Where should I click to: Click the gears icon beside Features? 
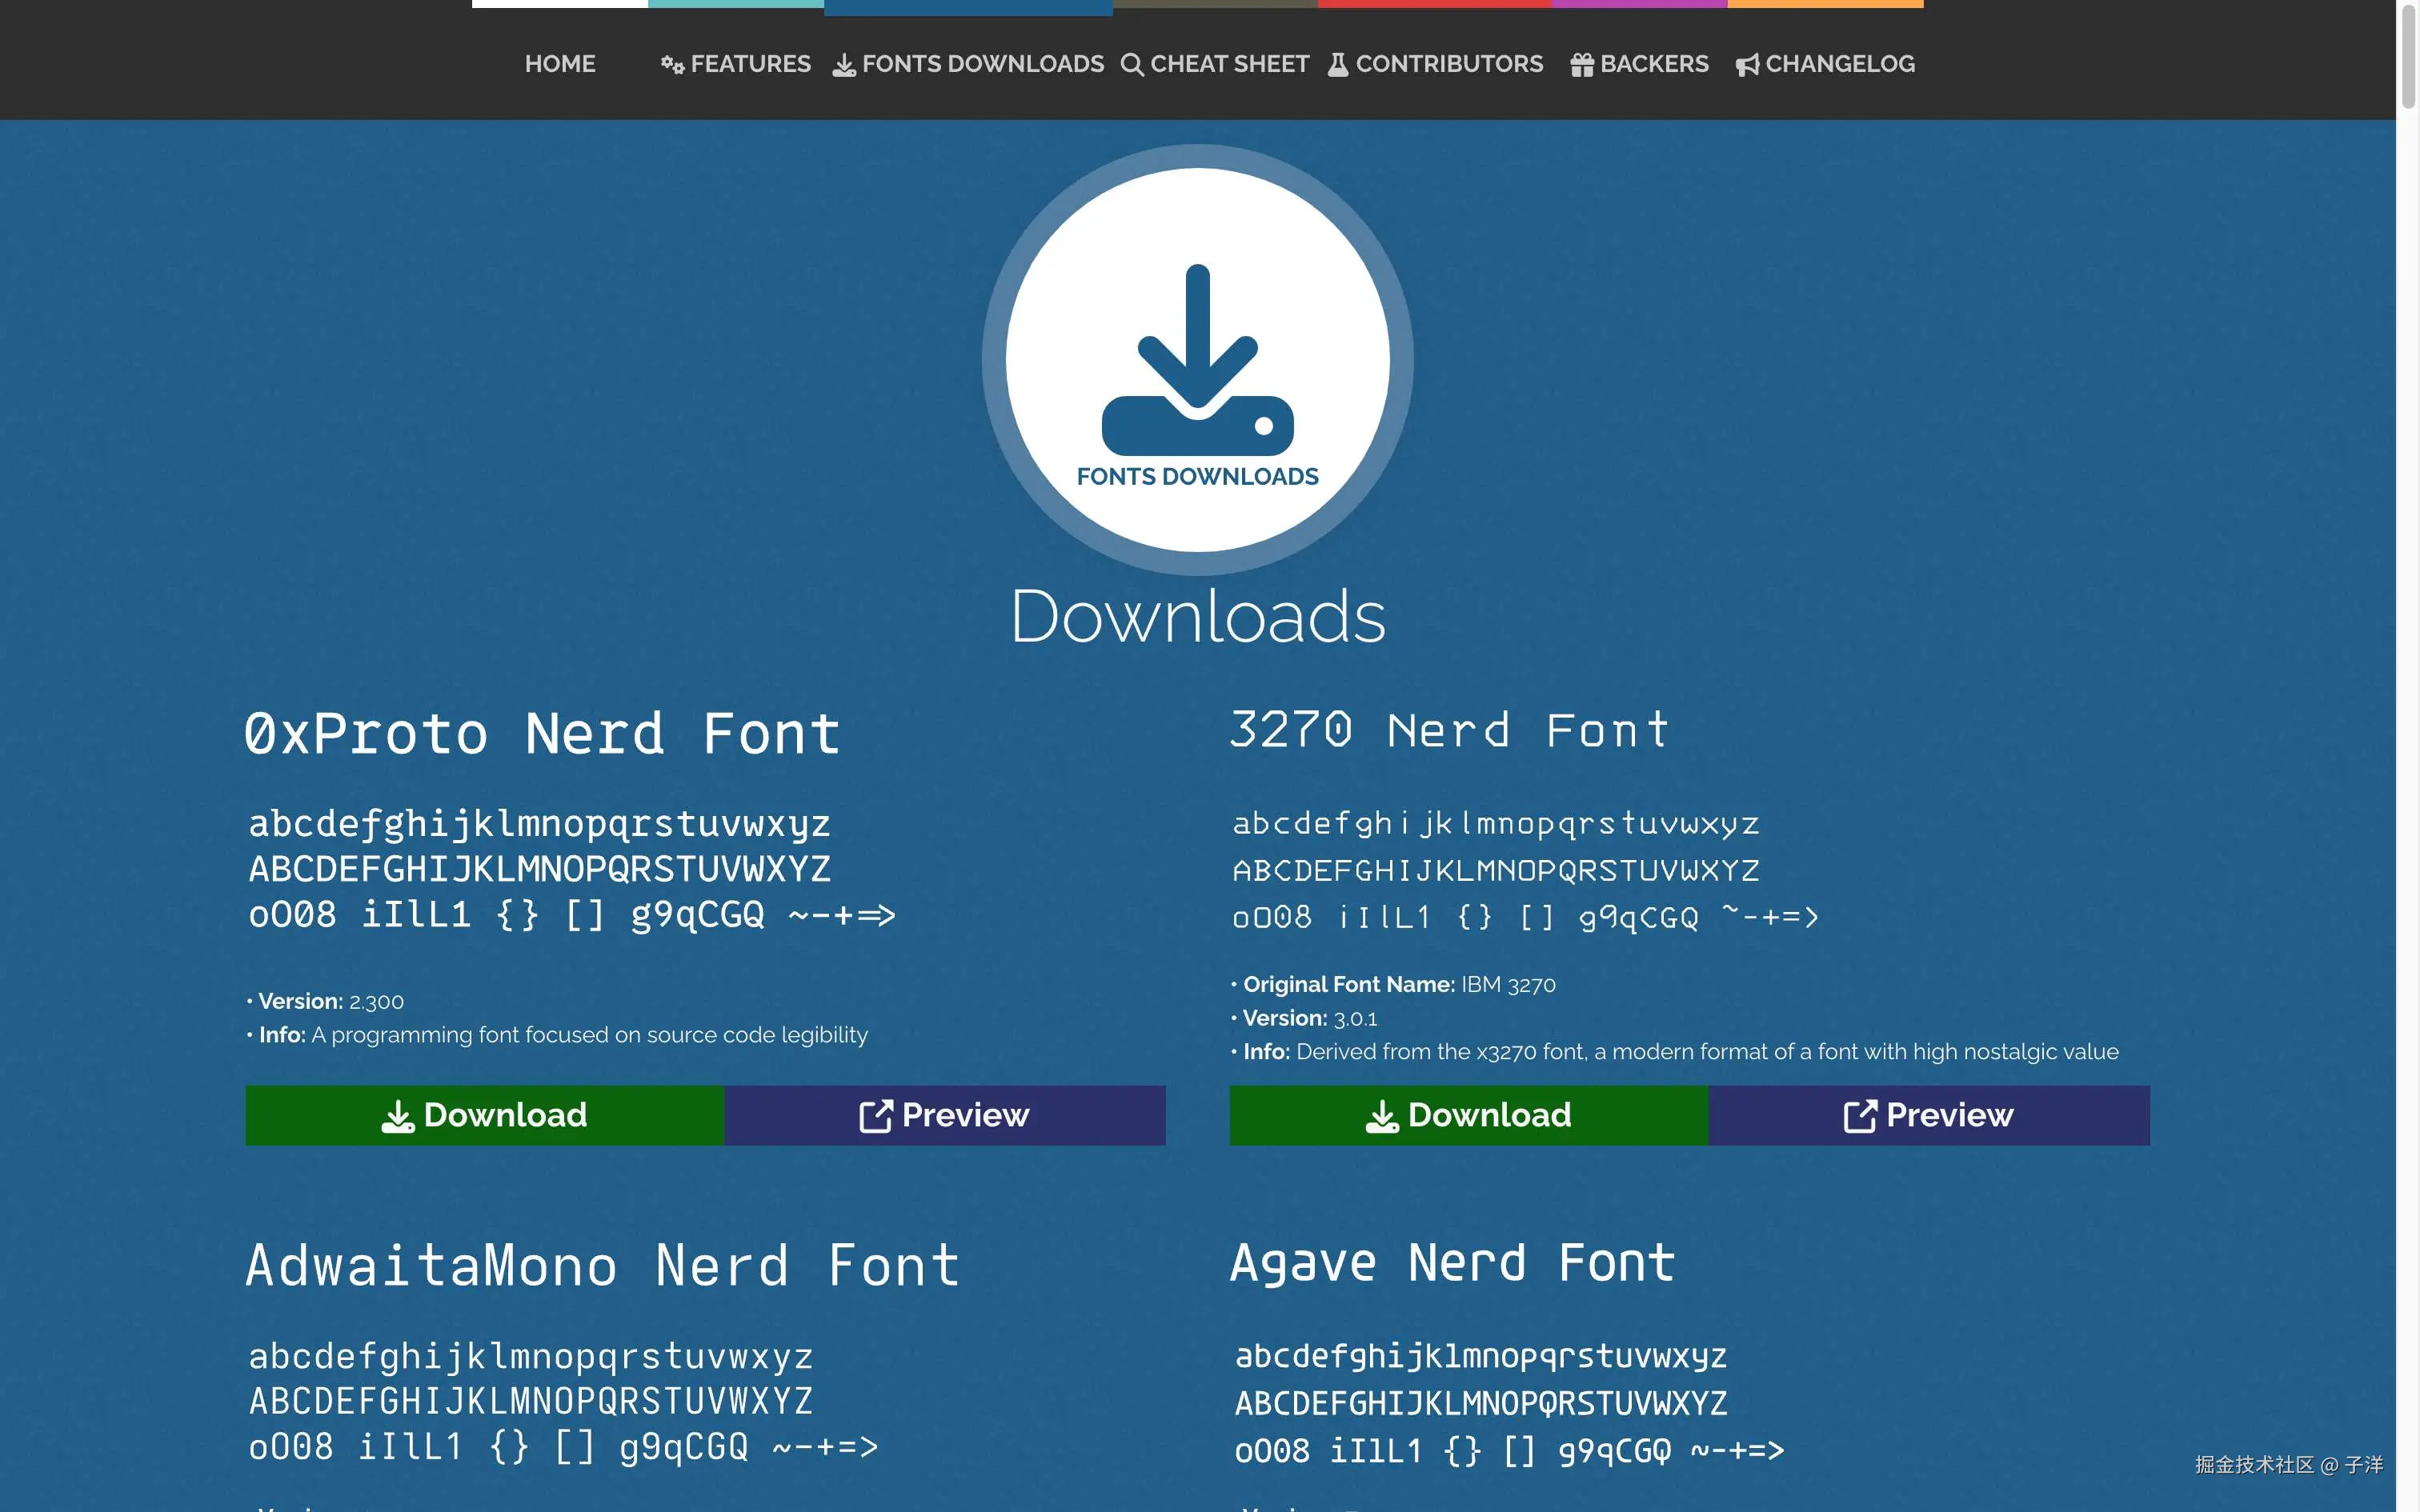pos(672,65)
